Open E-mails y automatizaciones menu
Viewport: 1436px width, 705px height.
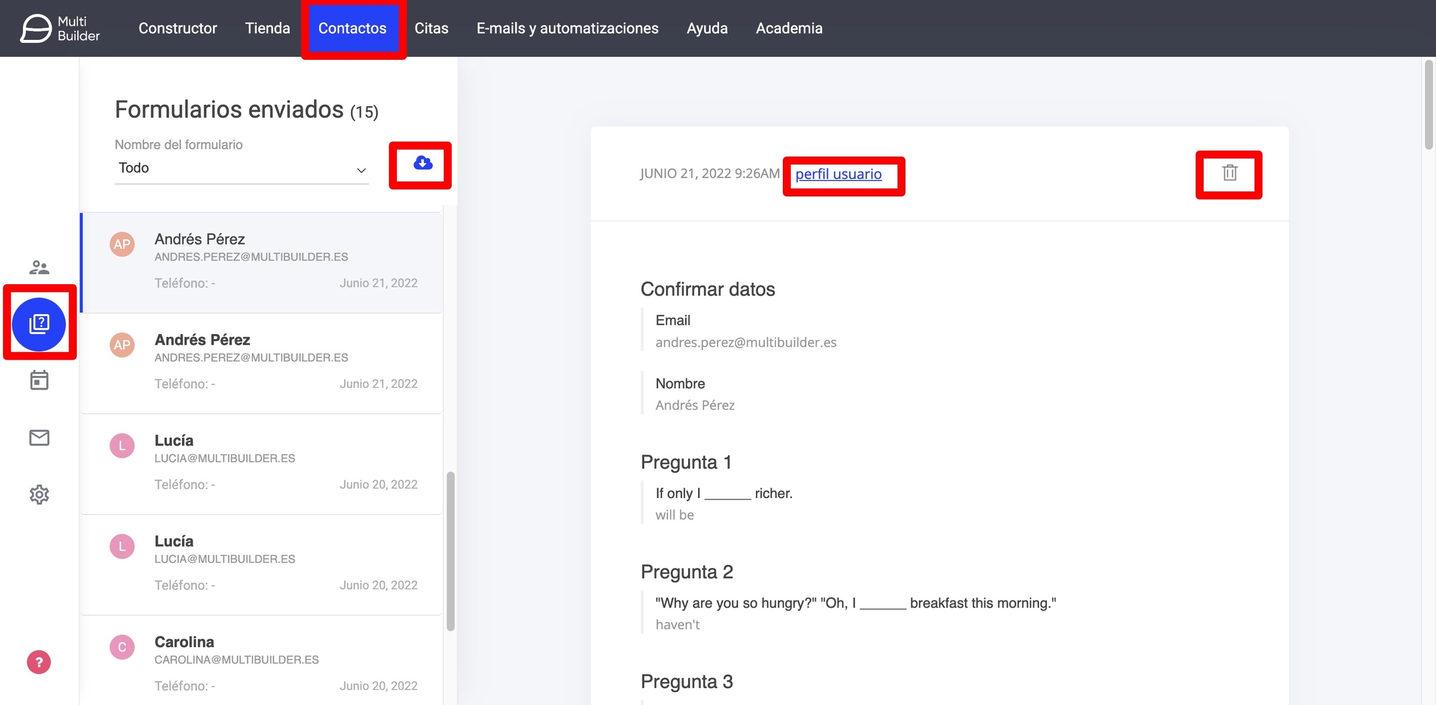[567, 28]
